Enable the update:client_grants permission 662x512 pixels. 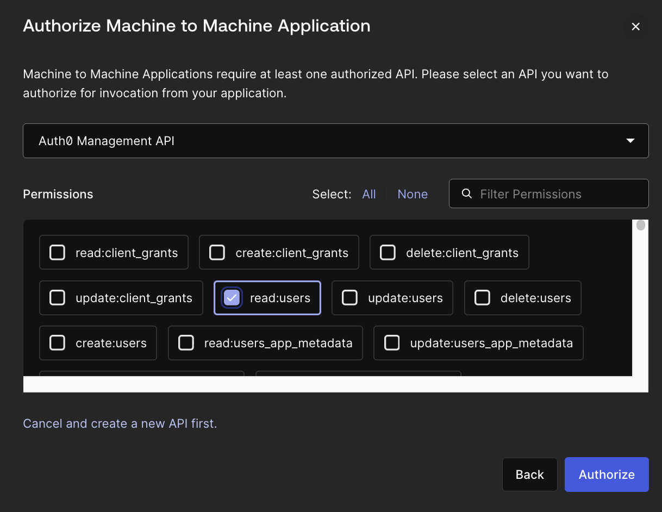pyautogui.click(x=57, y=298)
